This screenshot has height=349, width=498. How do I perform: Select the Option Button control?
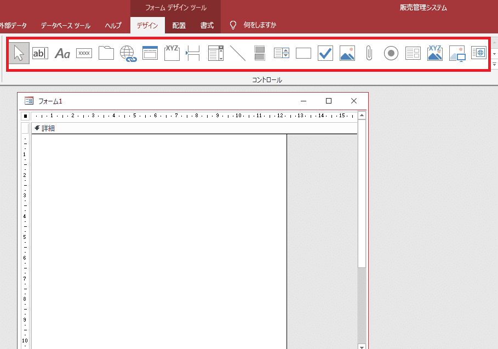click(x=391, y=53)
